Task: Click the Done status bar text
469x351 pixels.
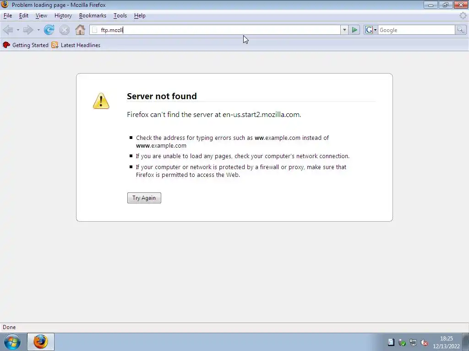Action: click(x=9, y=327)
